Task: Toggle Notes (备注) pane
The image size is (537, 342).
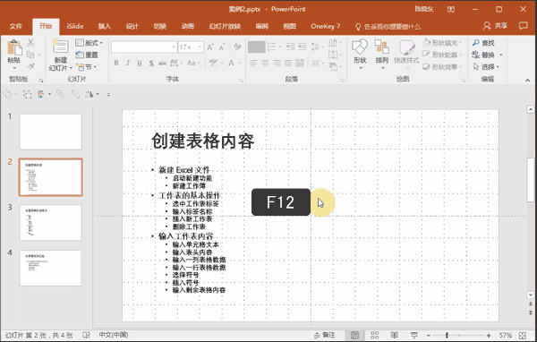Action: pos(325,335)
